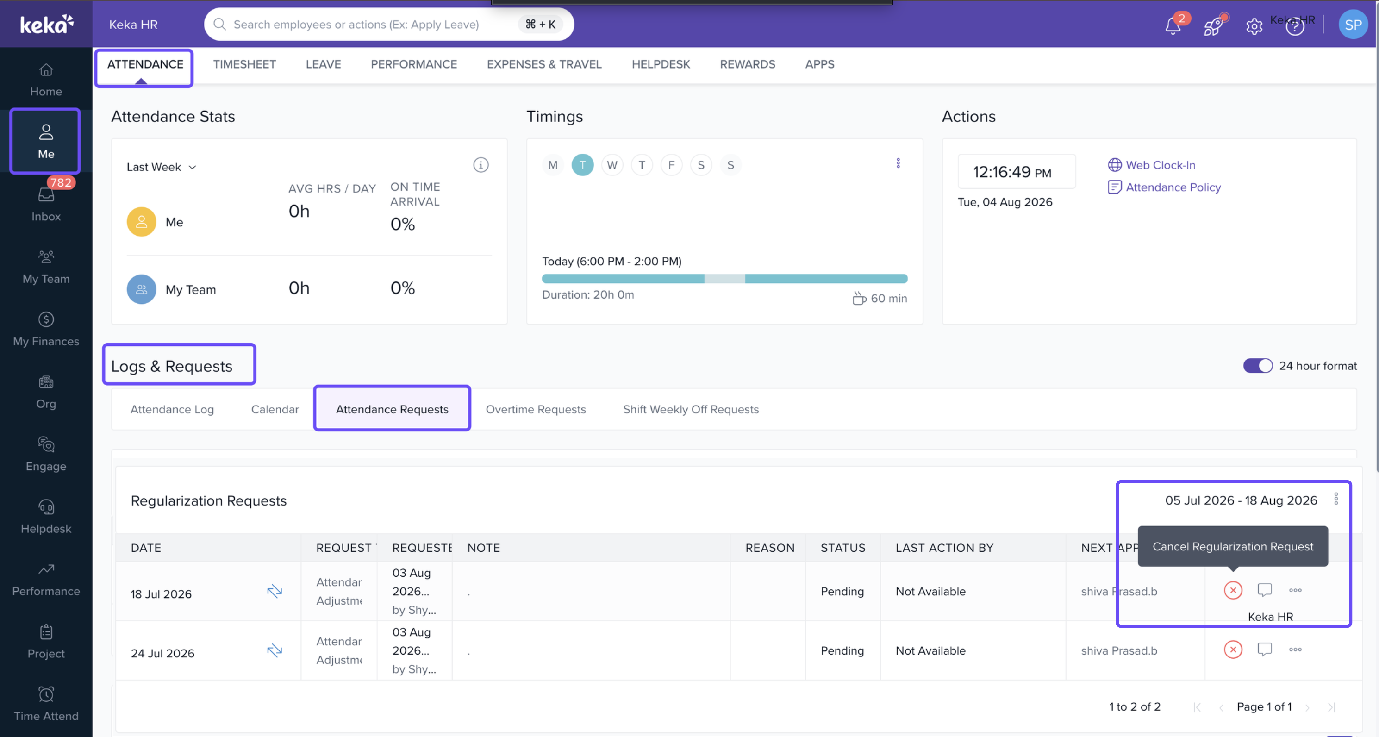
Task: Open more options for 24 Jul 2026 request
Action: [x=1295, y=649]
